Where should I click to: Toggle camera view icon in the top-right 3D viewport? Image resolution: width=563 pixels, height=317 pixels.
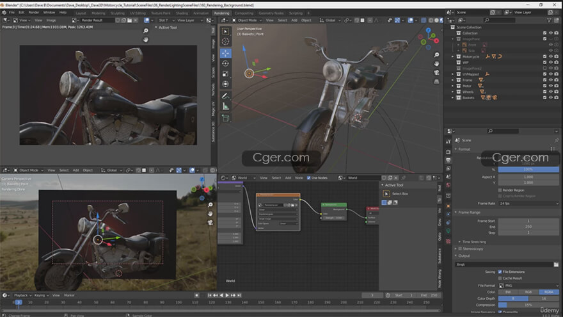pyautogui.click(x=436, y=72)
